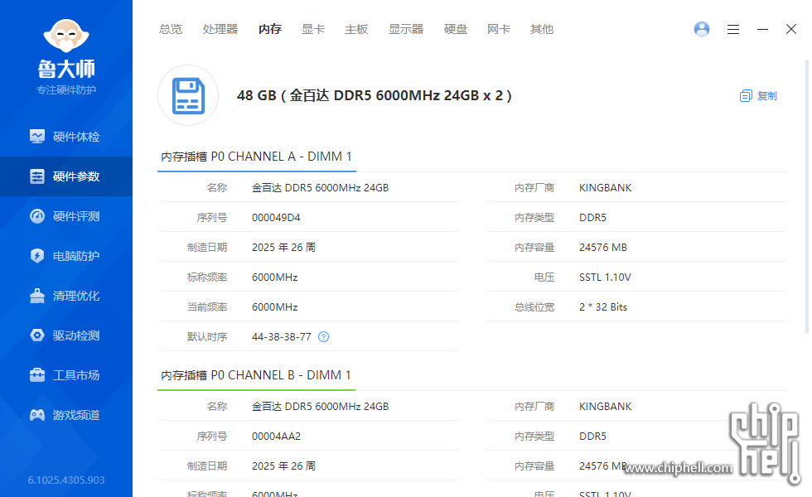Click the memory chip icon illustration
The image size is (812, 497).
pyautogui.click(x=188, y=95)
